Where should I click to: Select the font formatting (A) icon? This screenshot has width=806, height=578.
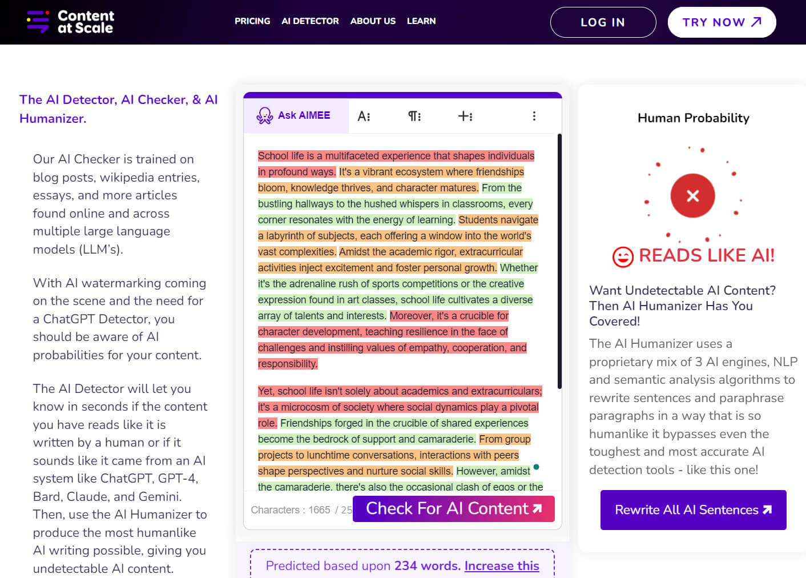(364, 115)
